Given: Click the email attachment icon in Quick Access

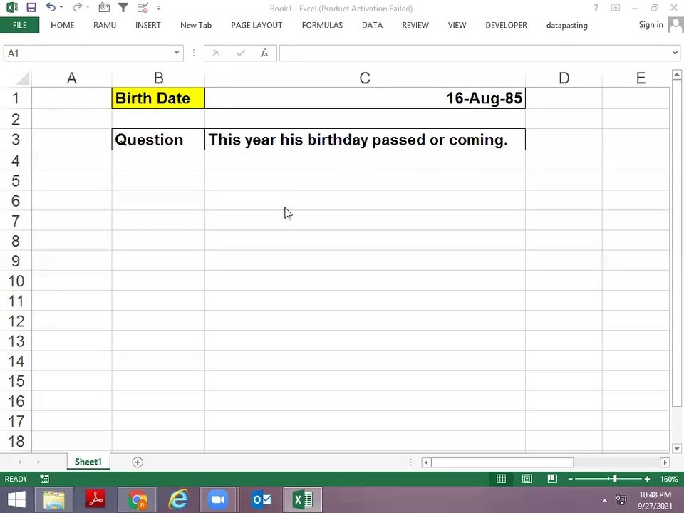Looking at the screenshot, I should (x=104, y=7).
